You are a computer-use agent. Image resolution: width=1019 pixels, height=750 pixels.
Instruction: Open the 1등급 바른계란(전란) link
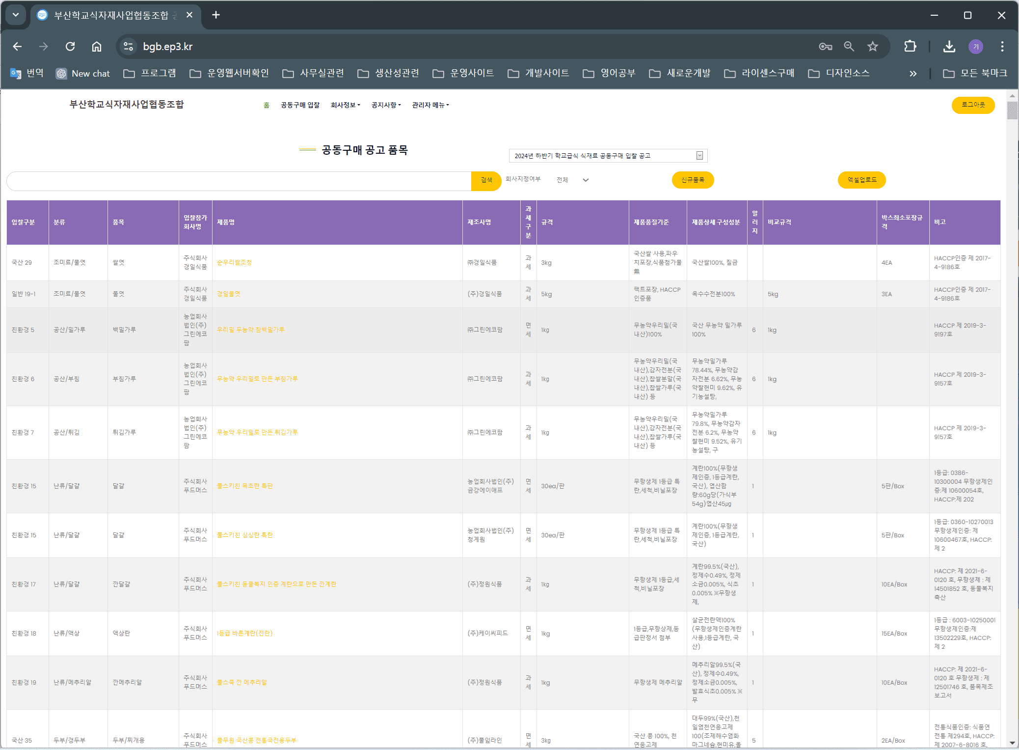(245, 634)
